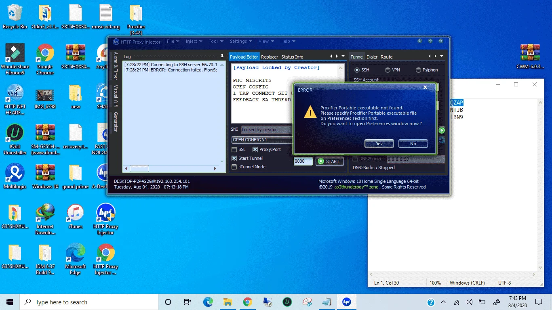Viewport: 552px width, 310px height.
Task: Open the Tool menu dropdown
Action: pos(216,41)
